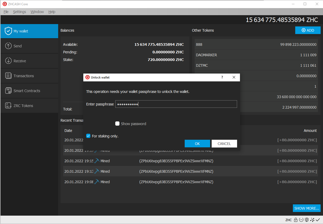Image resolution: width=323 pixels, height=224 pixels.
Task: Click the Date column header
Action: point(68,131)
